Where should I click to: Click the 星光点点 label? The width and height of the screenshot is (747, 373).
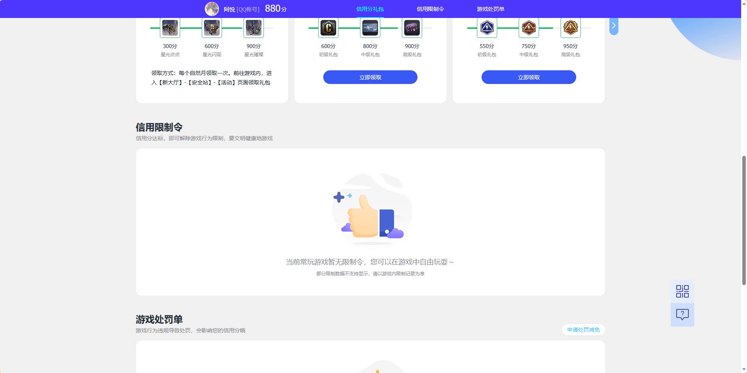[x=170, y=55]
